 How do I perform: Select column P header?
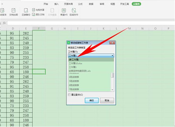tap(168, 29)
